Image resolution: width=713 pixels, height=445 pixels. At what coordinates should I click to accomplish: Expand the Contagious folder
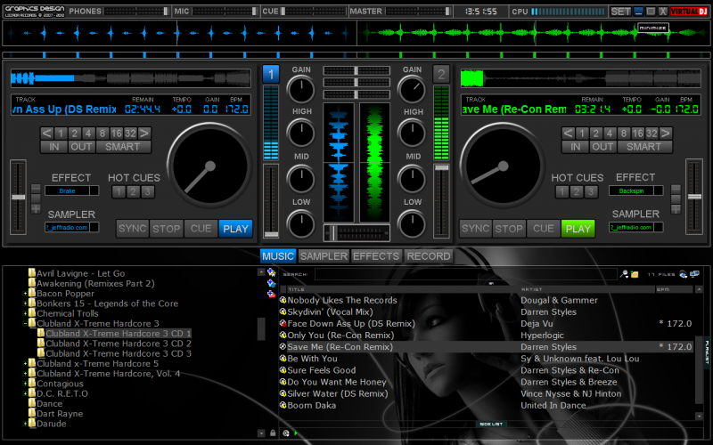coord(25,384)
